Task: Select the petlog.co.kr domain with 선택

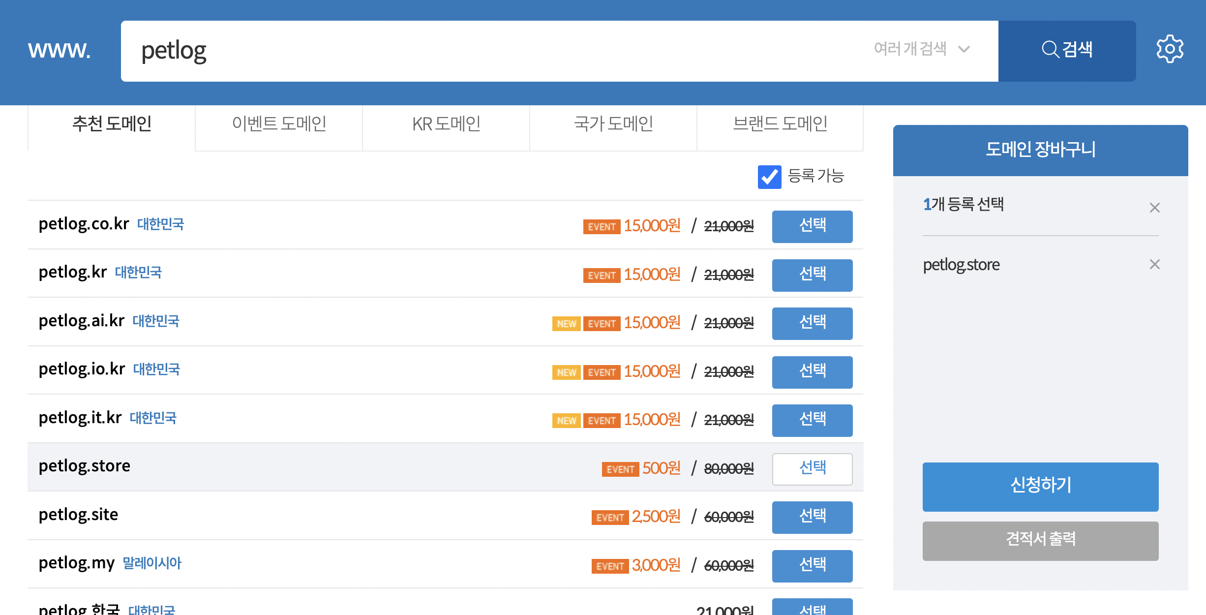Action: [x=812, y=226]
